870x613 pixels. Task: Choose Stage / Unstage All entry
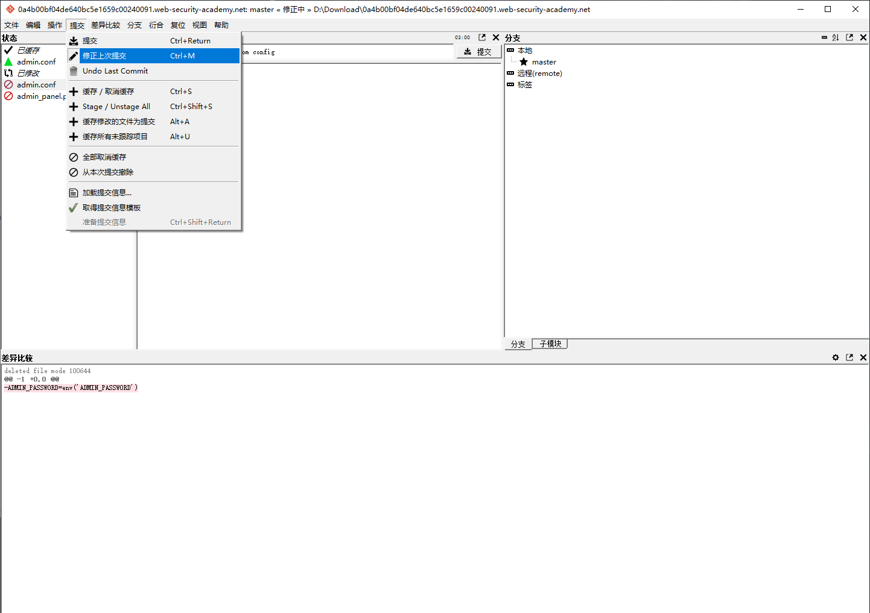153,106
